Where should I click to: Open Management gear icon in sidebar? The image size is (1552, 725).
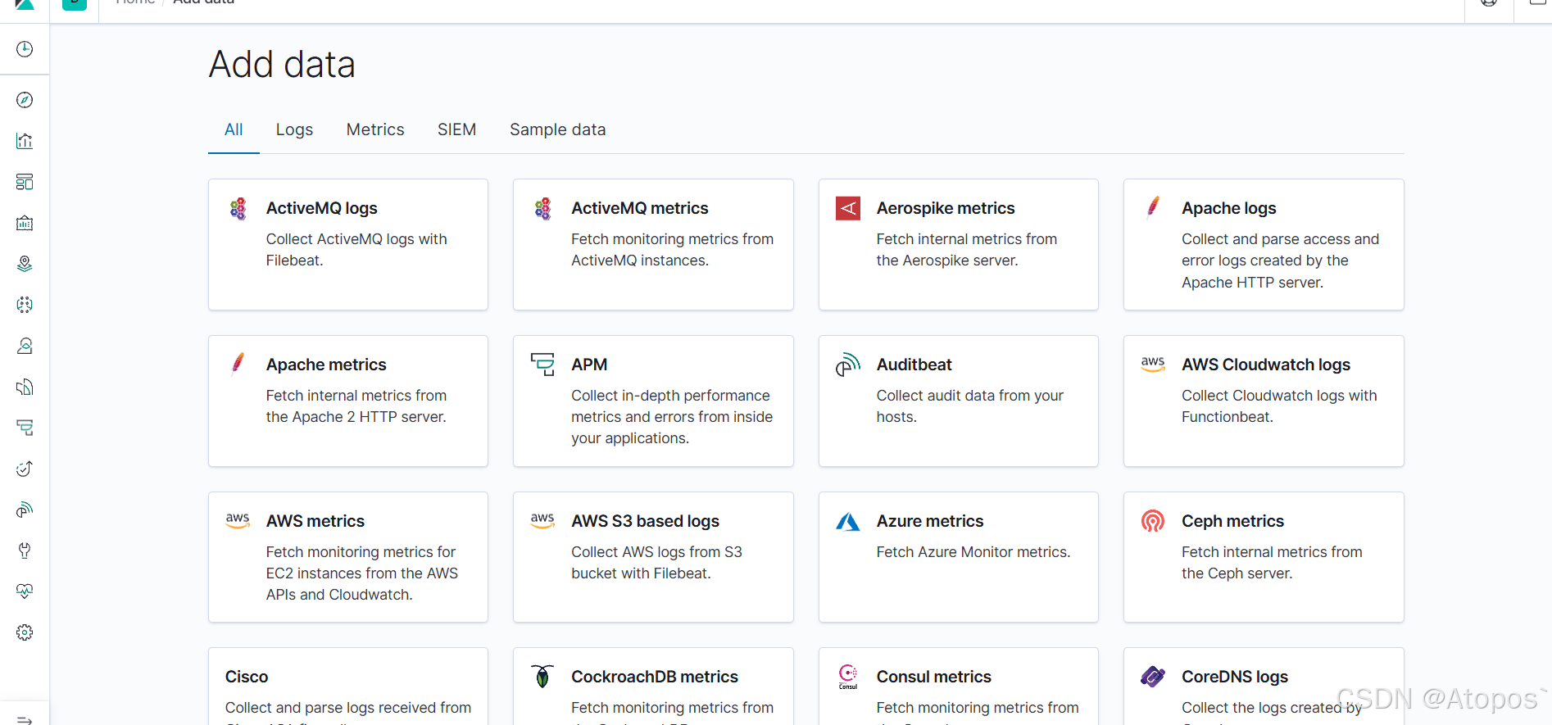(25, 632)
